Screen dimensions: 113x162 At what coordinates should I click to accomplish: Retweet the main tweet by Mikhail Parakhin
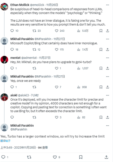(x=29, y=157)
